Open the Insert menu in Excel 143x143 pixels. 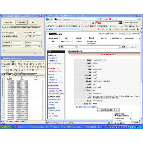(26, 64)
